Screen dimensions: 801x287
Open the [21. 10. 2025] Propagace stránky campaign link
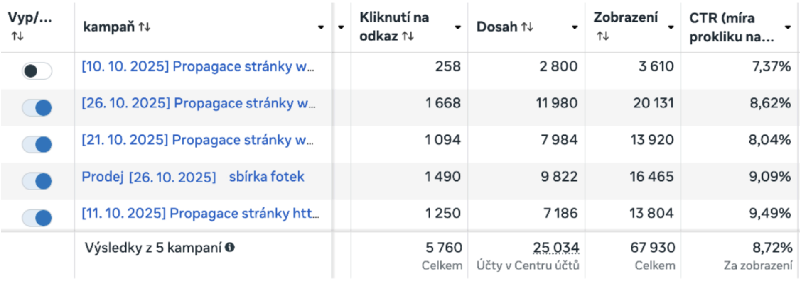[197, 140]
